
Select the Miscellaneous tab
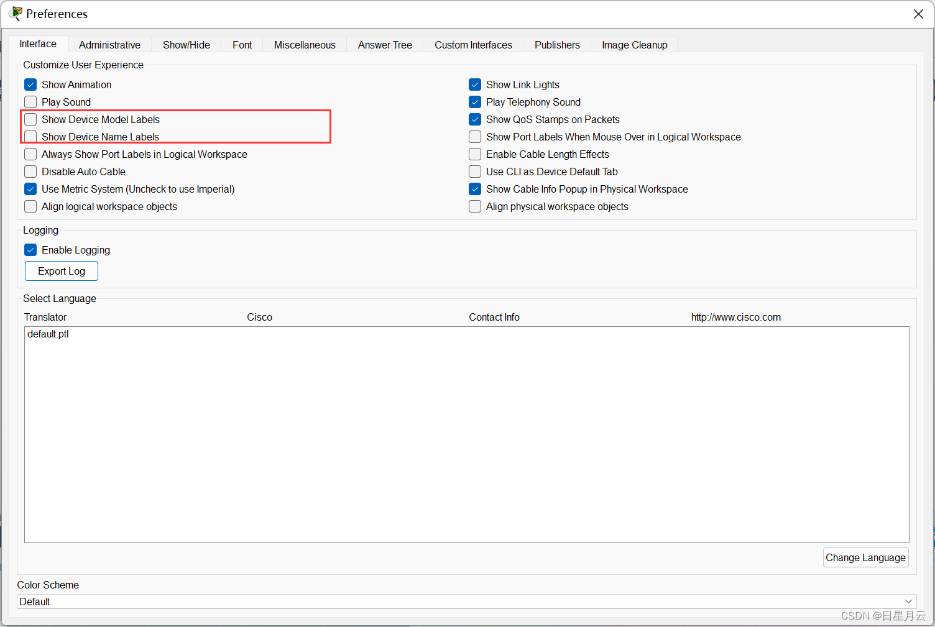point(305,45)
